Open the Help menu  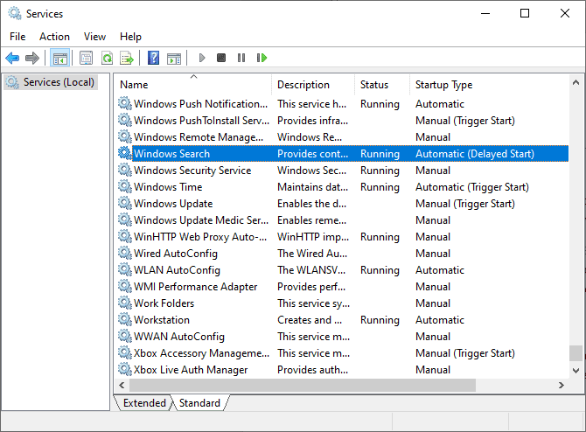click(x=130, y=37)
